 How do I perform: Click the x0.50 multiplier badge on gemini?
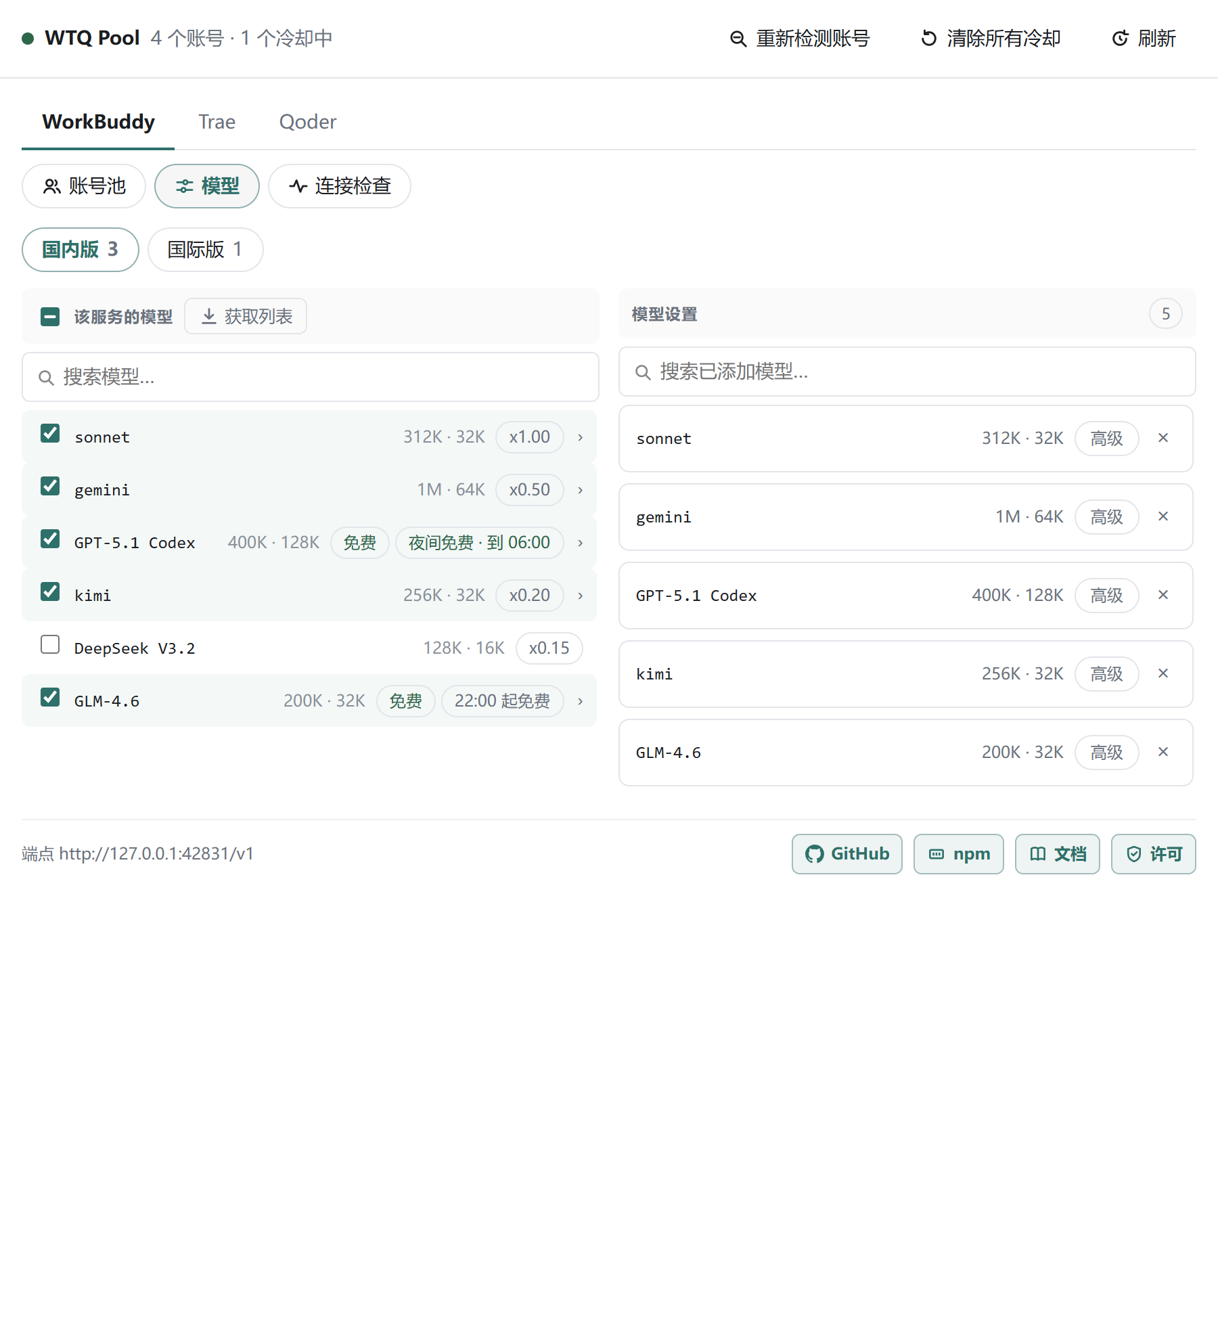coord(530,490)
